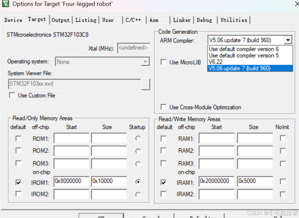Click the ROM3 Size field
The width and height of the screenshot is (299, 218).
point(109,164)
